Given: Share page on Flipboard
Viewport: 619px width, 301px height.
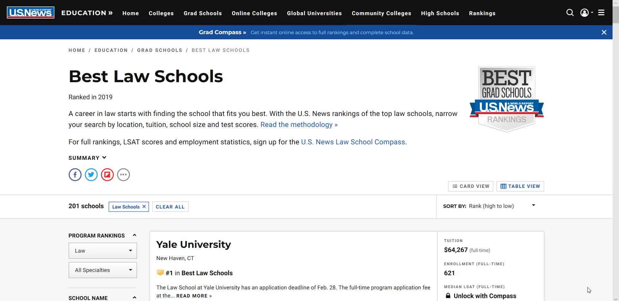Looking at the screenshot, I should pos(107,175).
